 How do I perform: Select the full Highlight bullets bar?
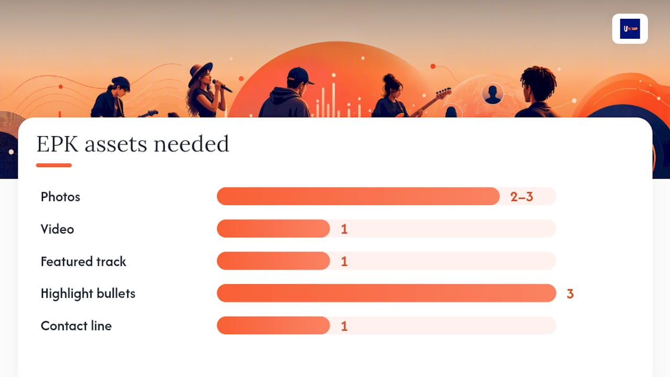(386, 293)
